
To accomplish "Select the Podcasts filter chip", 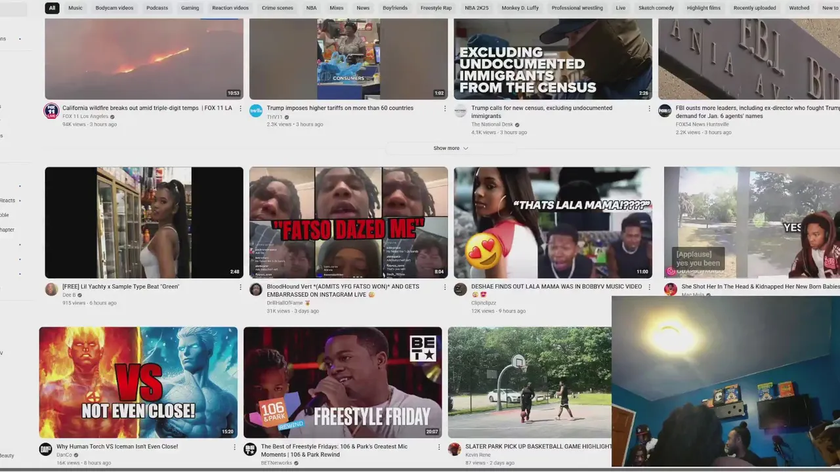I will pyautogui.click(x=157, y=8).
